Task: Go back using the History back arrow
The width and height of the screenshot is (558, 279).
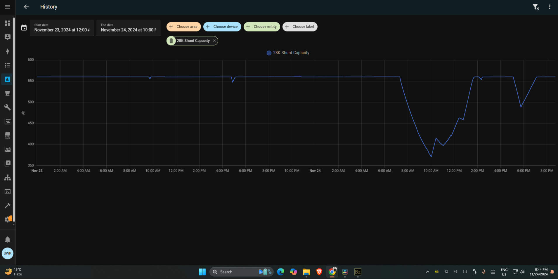Action: coord(26,7)
